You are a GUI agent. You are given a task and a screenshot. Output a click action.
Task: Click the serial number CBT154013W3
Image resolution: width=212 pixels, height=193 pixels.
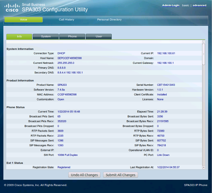click(x=166, y=85)
